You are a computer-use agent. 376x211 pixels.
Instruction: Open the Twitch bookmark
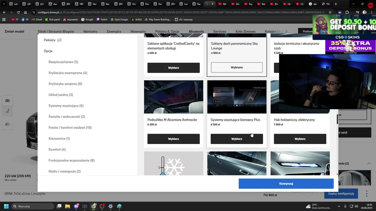(x=102, y=19)
